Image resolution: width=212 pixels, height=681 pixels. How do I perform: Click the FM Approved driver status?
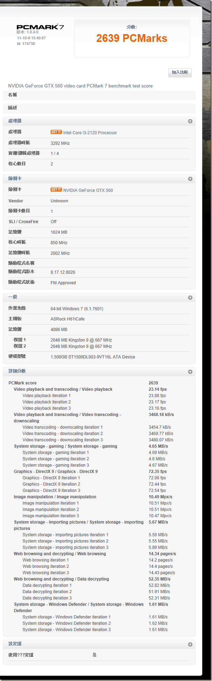pyautogui.click(x=63, y=283)
